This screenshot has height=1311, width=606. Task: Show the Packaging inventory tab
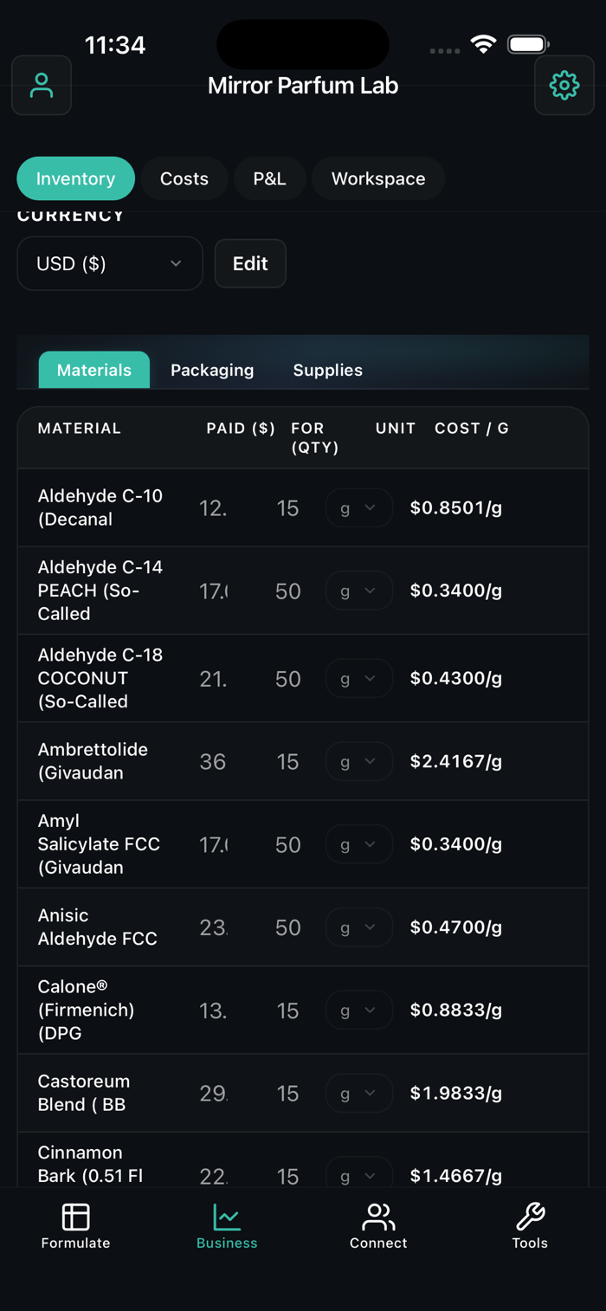pos(212,370)
